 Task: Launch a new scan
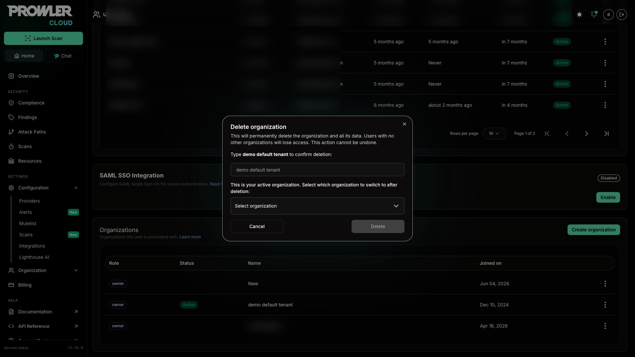[x=43, y=38]
